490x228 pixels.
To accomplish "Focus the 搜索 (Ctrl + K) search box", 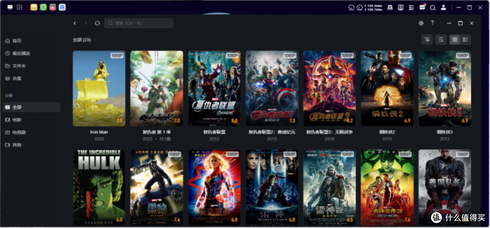I will pyautogui.click(x=139, y=23).
